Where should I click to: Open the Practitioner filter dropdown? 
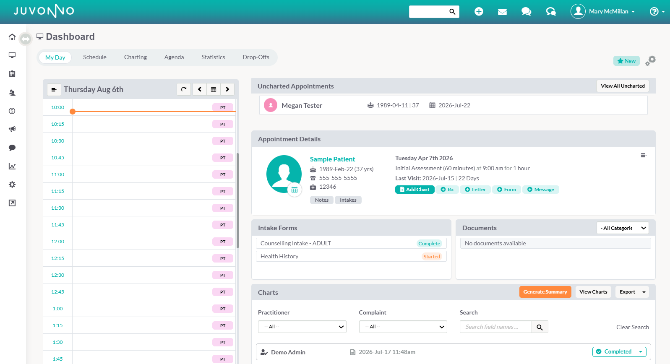click(x=302, y=327)
